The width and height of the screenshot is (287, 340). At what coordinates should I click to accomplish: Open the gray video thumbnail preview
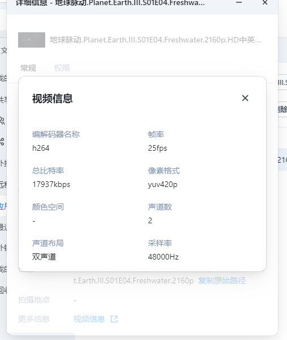click(x=32, y=40)
